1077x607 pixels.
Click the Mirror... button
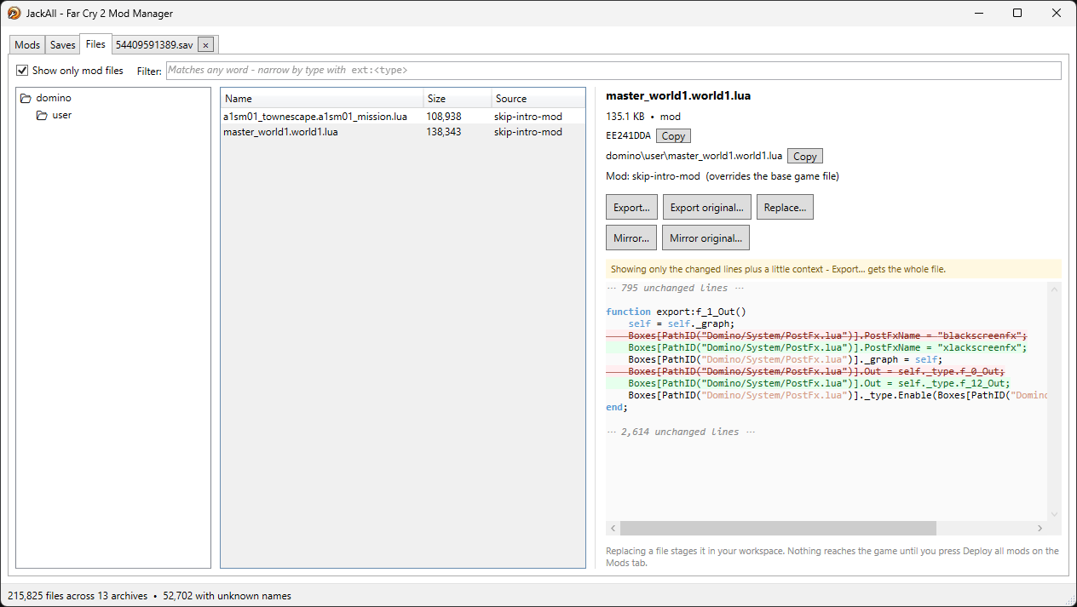click(x=631, y=238)
